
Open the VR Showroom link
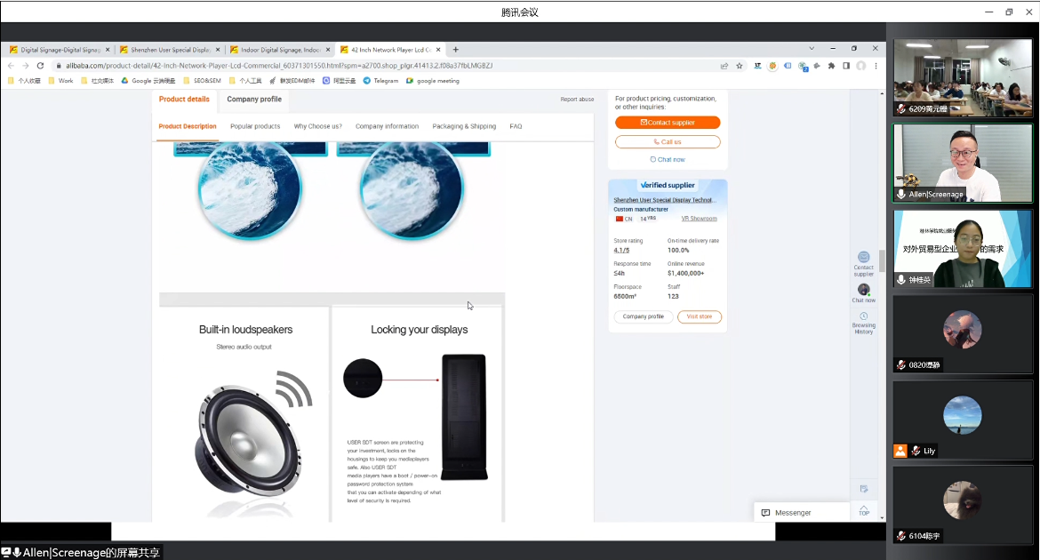(699, 219)
